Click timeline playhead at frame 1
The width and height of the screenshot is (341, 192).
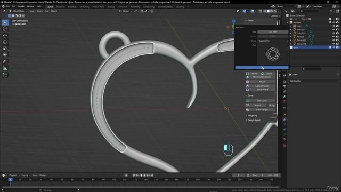[10, 180]
